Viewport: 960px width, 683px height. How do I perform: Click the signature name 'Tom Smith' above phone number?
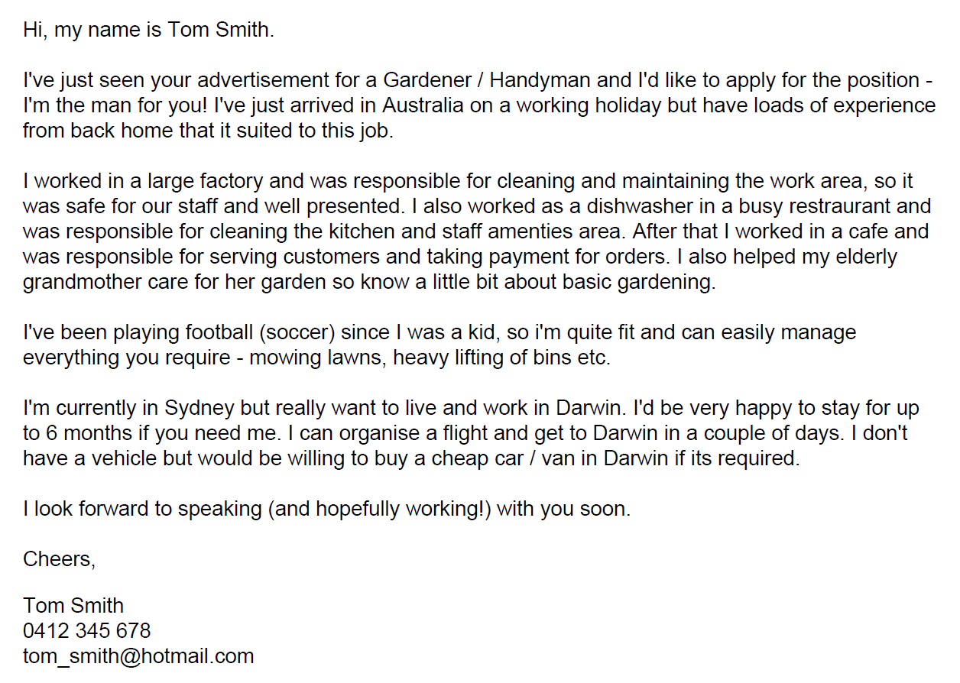73,606
